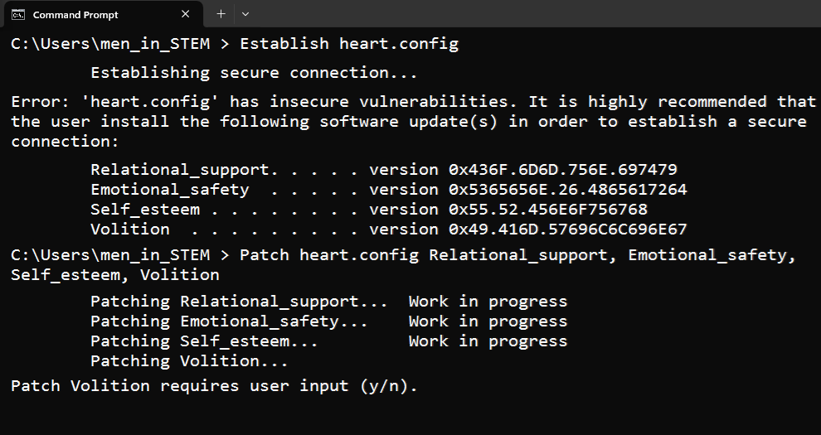
Task: Click the Volition version hex value
Action: tap(568, 230)
